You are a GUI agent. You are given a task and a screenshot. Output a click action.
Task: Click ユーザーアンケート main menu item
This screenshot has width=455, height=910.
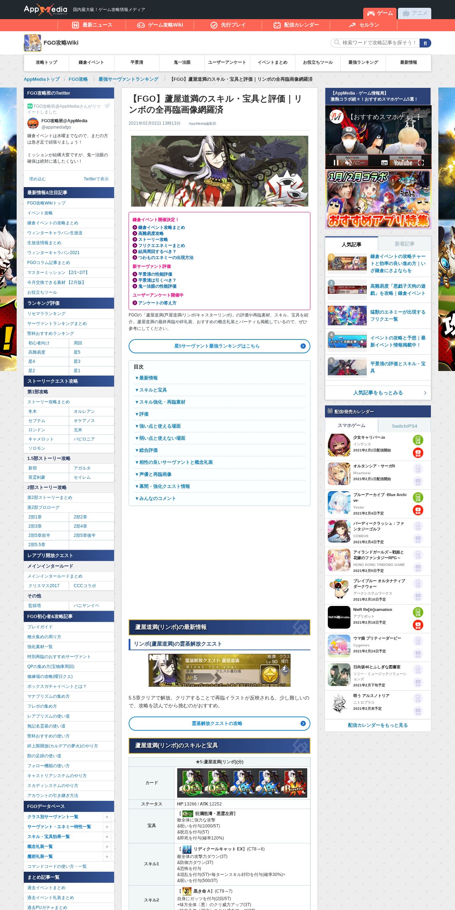coord(227,62)
